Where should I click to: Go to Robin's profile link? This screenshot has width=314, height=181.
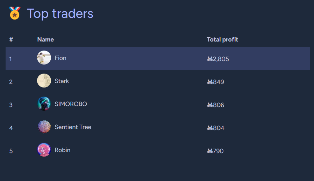[x=63, y=150]
